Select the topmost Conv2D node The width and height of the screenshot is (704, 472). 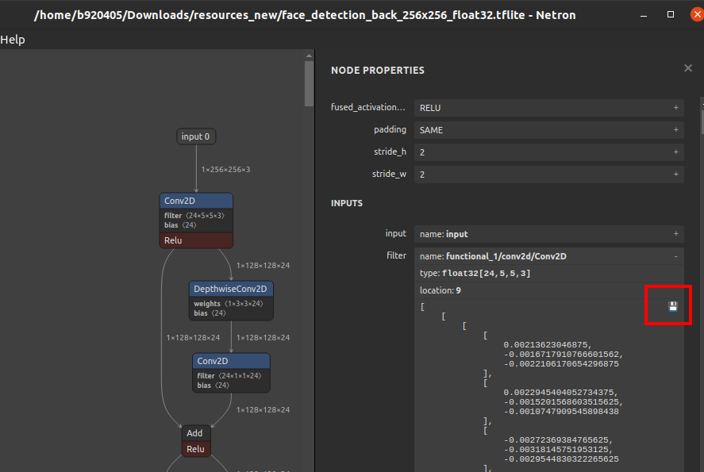click(196, 200)
